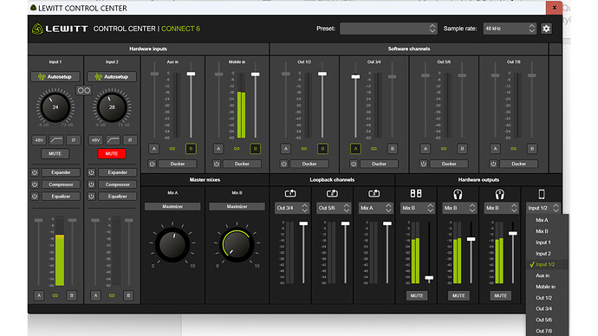Enable Input 1 low-cut filter icon
This screenshot has height=336, width=598.
(56, 139)
